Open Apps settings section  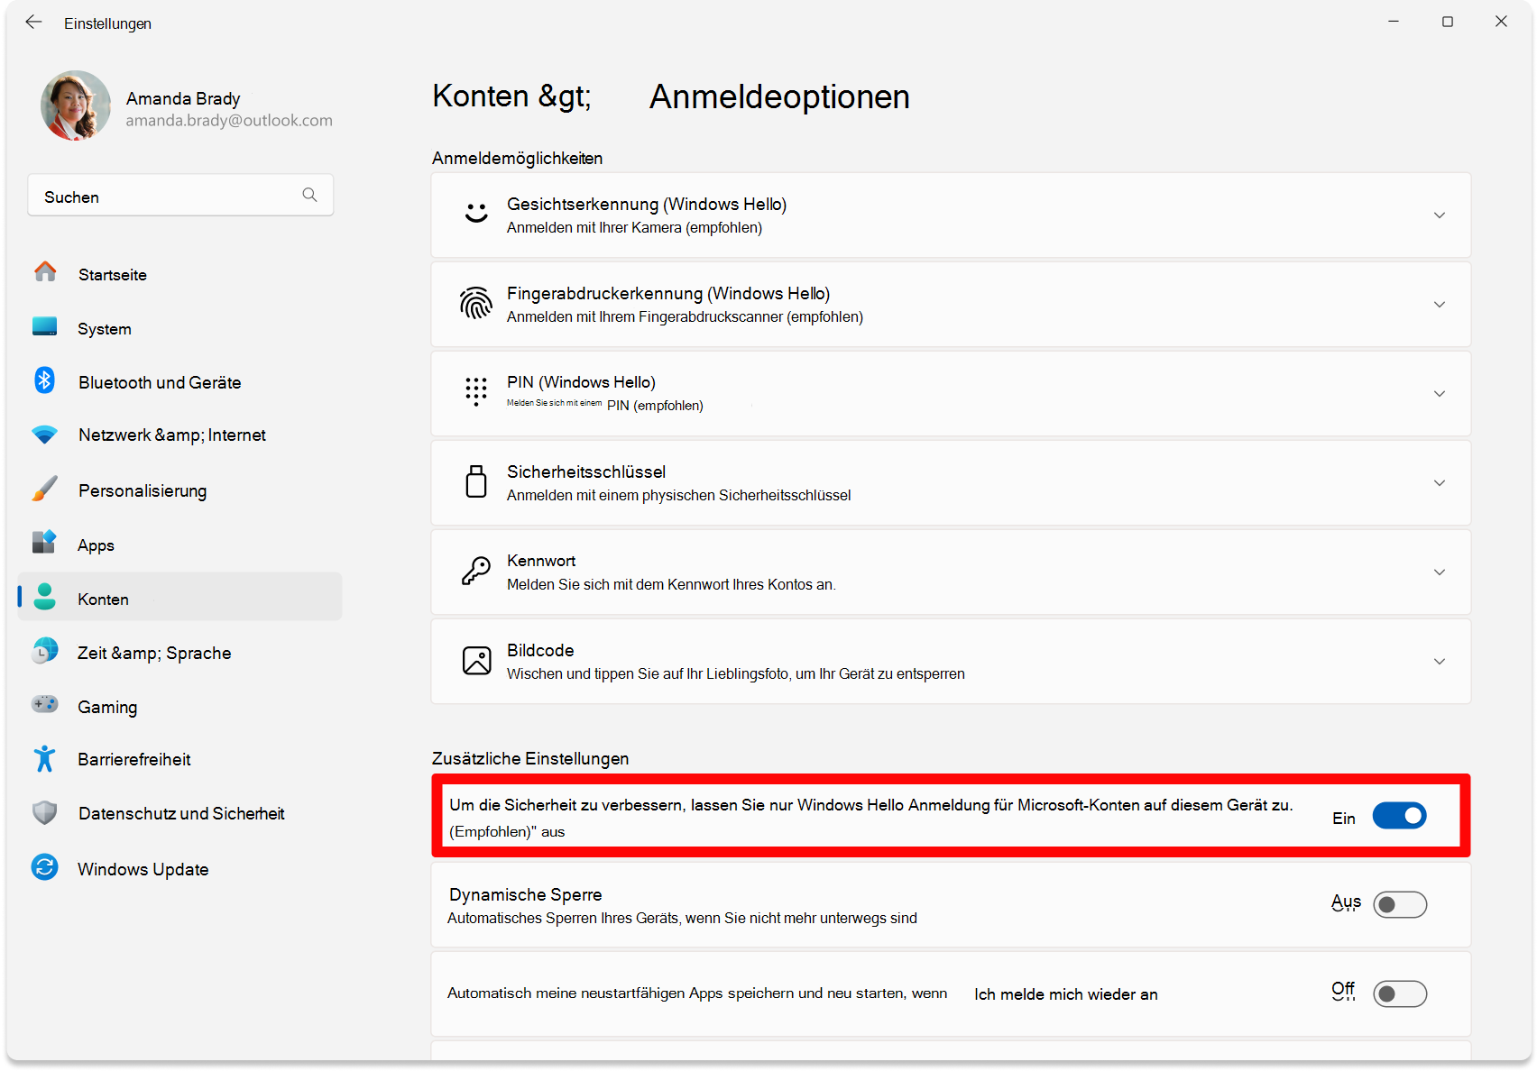tap(180, 545)
